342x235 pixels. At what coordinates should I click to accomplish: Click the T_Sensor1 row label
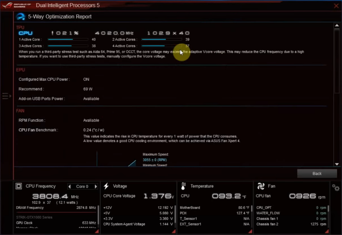pyautogui.click(x=188, y=218)
